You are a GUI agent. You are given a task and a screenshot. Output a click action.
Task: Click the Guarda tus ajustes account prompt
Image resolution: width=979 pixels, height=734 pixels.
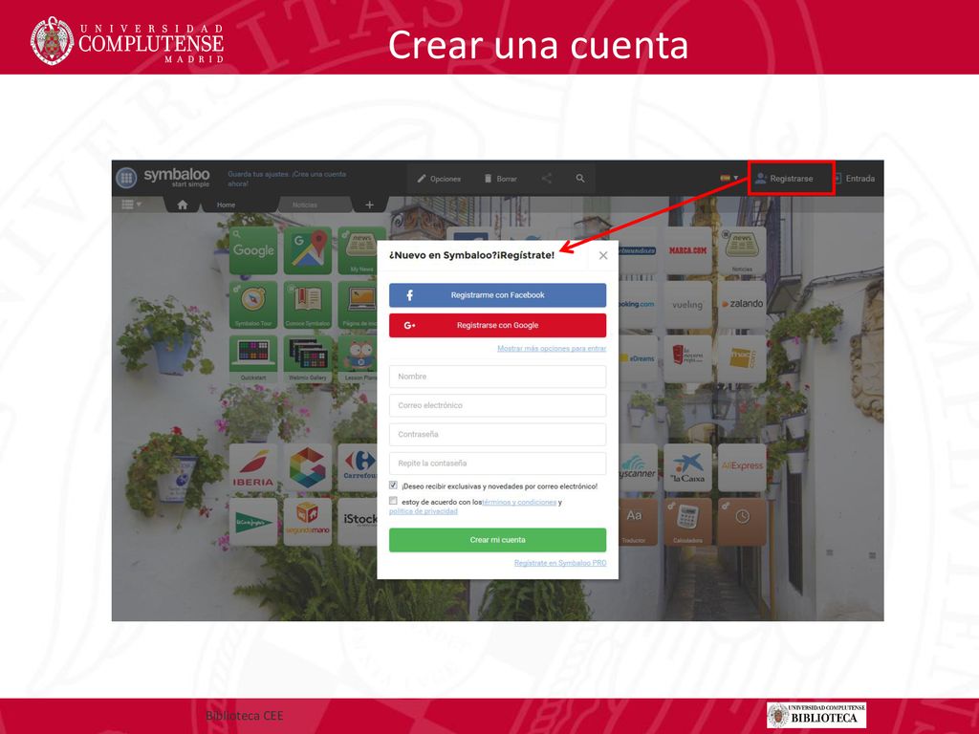pyautogui.click(x=287, y=179)
